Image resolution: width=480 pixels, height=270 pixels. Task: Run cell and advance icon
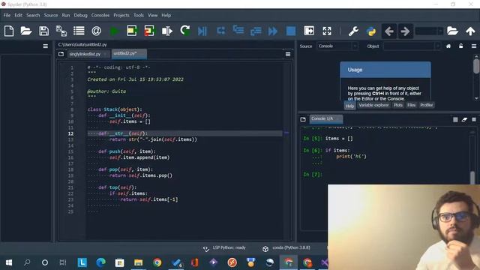(149, 31)
